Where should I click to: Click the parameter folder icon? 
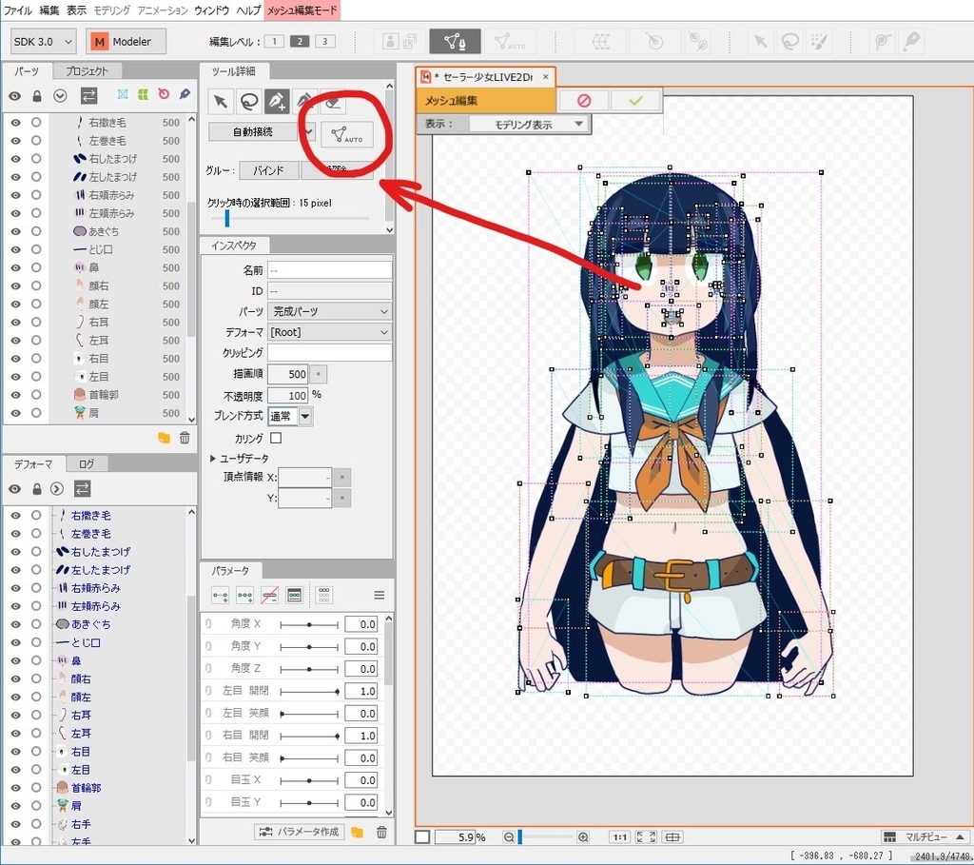(x=357, y=832)
